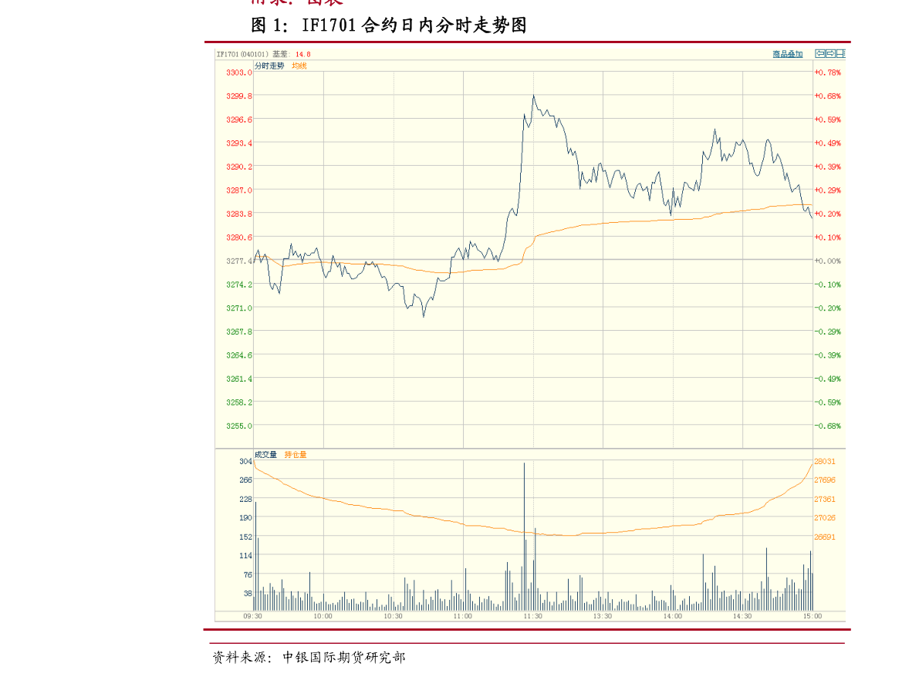Click the 15:00 time axis label
This screenshot has height=680, width=919.
[812, 616]
